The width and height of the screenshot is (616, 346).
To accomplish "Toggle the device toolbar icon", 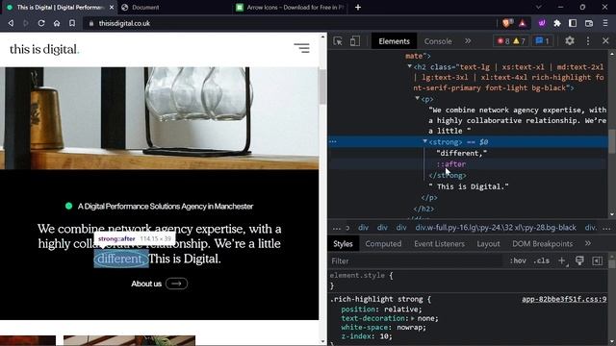I will coord(355,41).
